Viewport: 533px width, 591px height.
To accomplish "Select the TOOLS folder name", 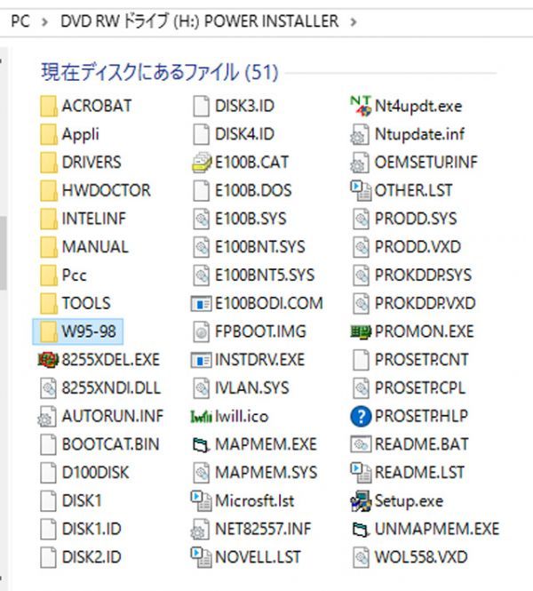I will (x=86, y=304).
